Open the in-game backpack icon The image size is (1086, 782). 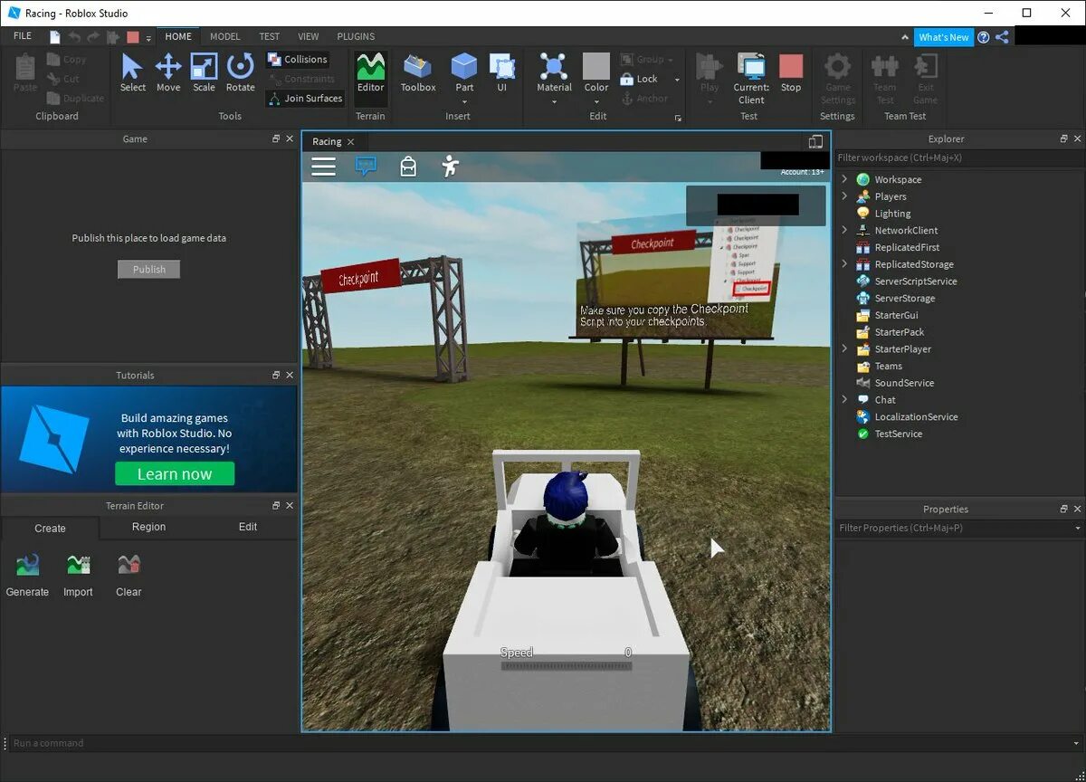click(408, 167)
